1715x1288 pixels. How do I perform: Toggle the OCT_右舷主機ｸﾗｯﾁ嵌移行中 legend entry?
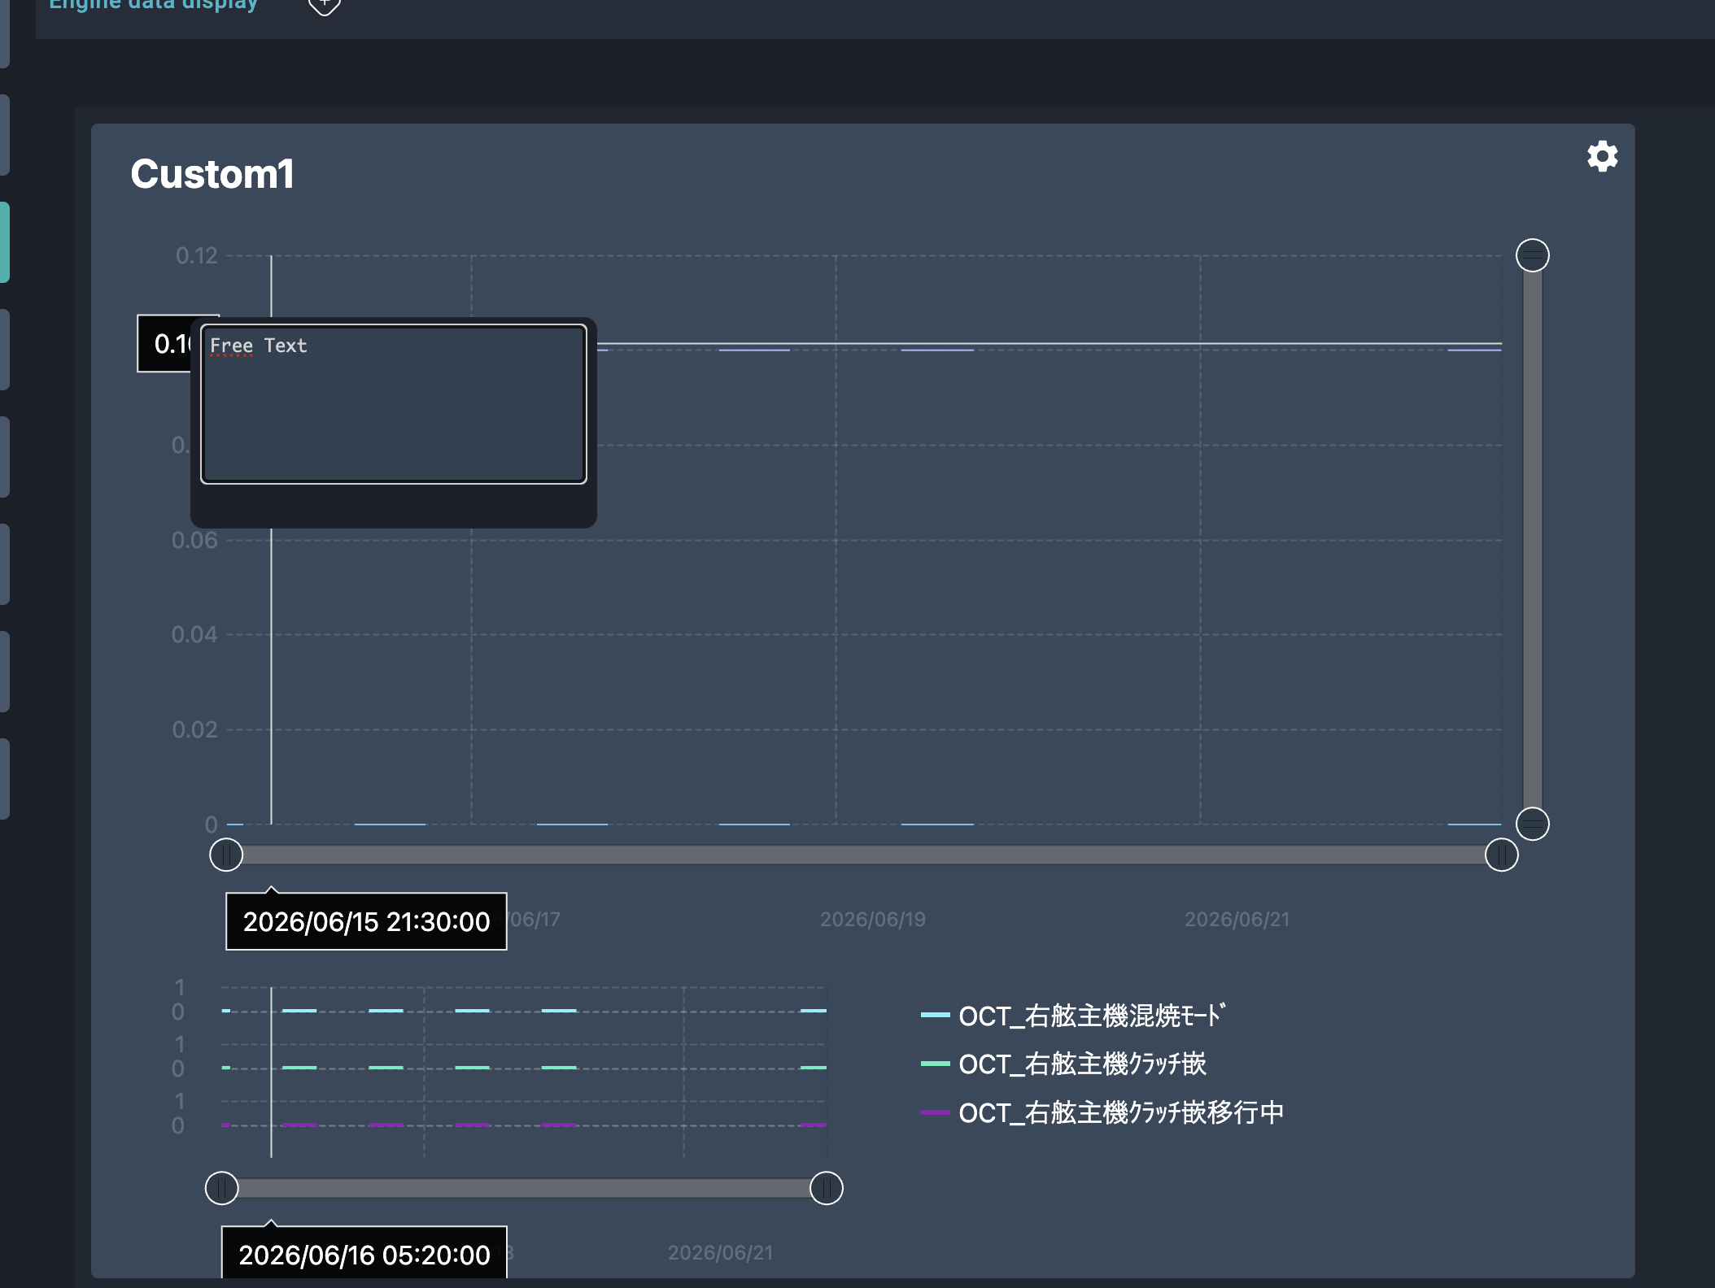point(1102,1112)
